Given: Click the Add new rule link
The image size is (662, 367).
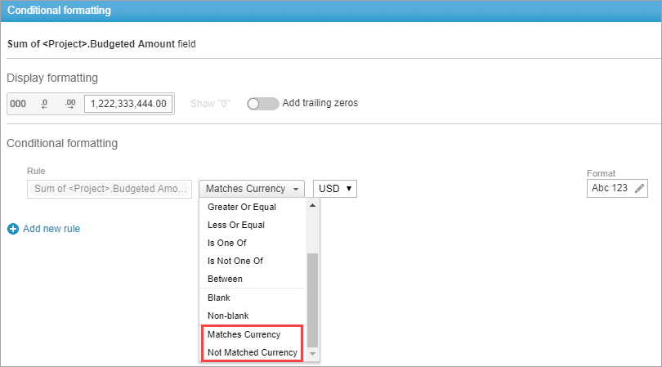Looking at the screenshot, I should 51,229.
